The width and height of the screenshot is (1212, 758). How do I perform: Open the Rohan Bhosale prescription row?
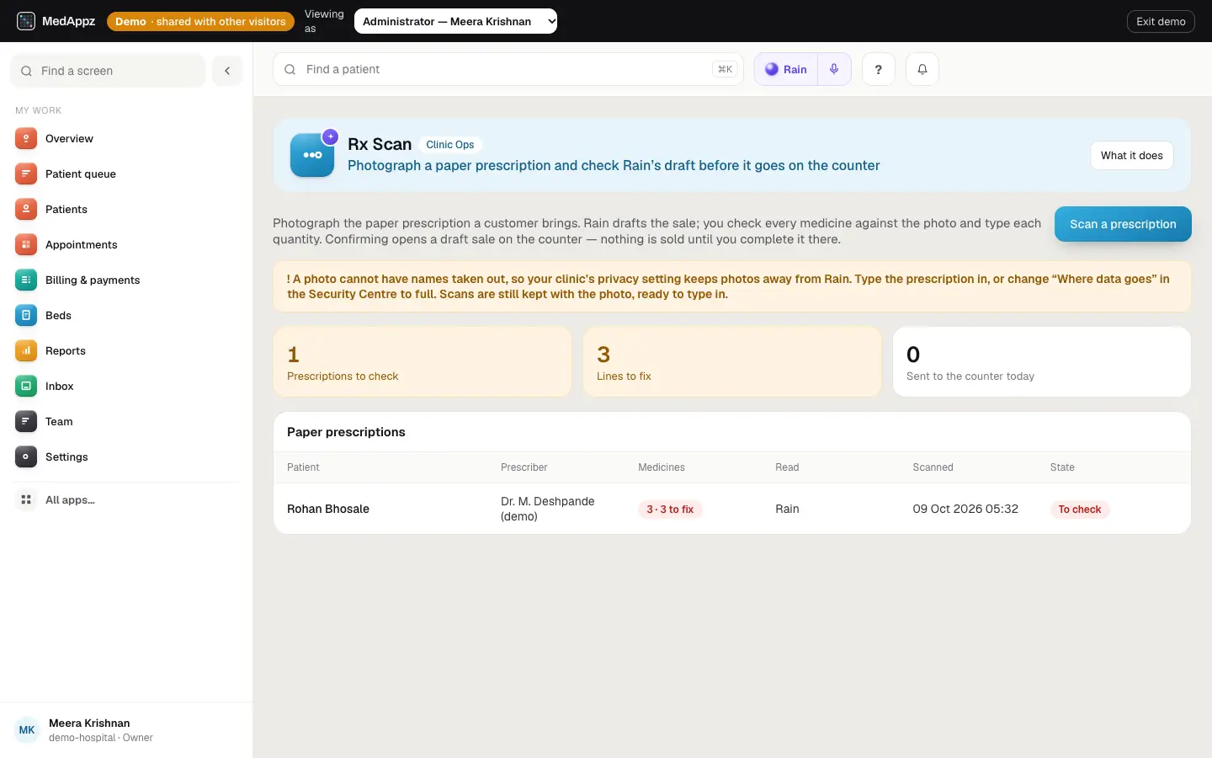click(732, 509)
